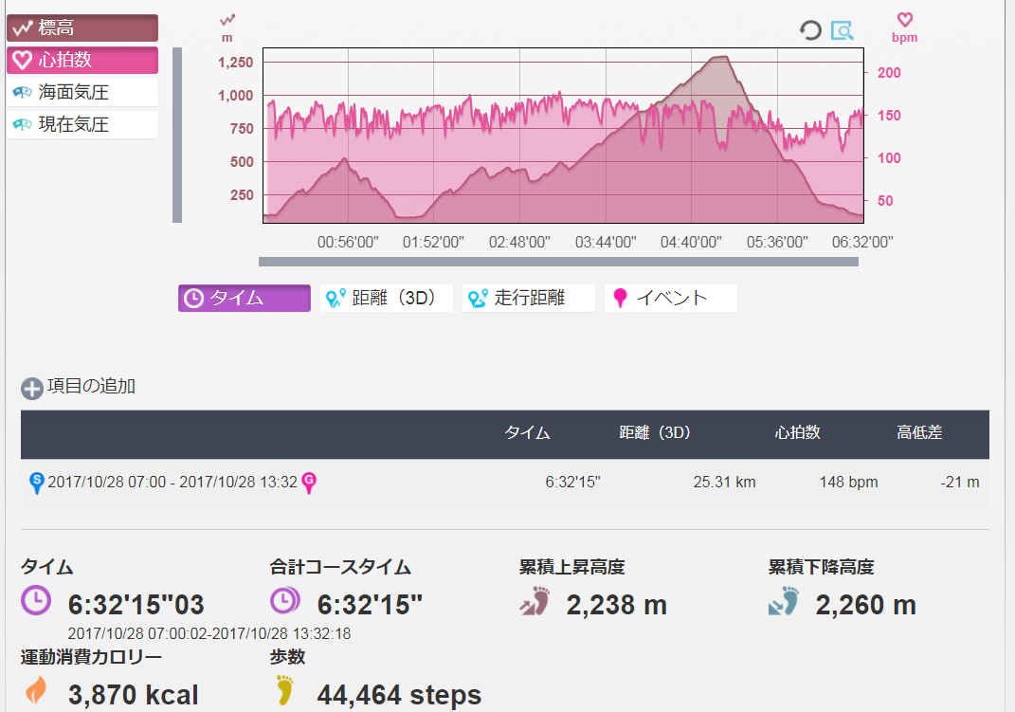Switch x-axis to 距離（3D）
The width and height of the screenshot is (1015, 712).
coord(386,298)
